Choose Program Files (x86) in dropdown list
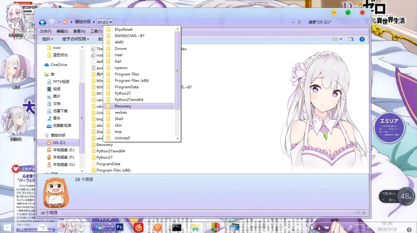This screenshot has width=417, height=233. point(131,80)
